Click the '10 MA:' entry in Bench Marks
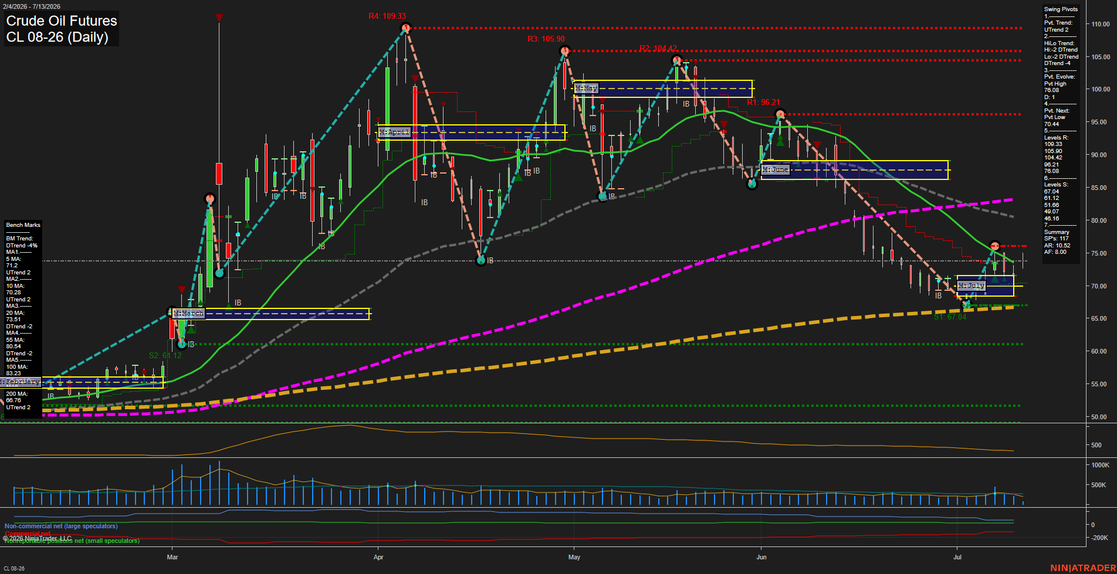This screenshot has width=1117, height=574. [15, 286]
